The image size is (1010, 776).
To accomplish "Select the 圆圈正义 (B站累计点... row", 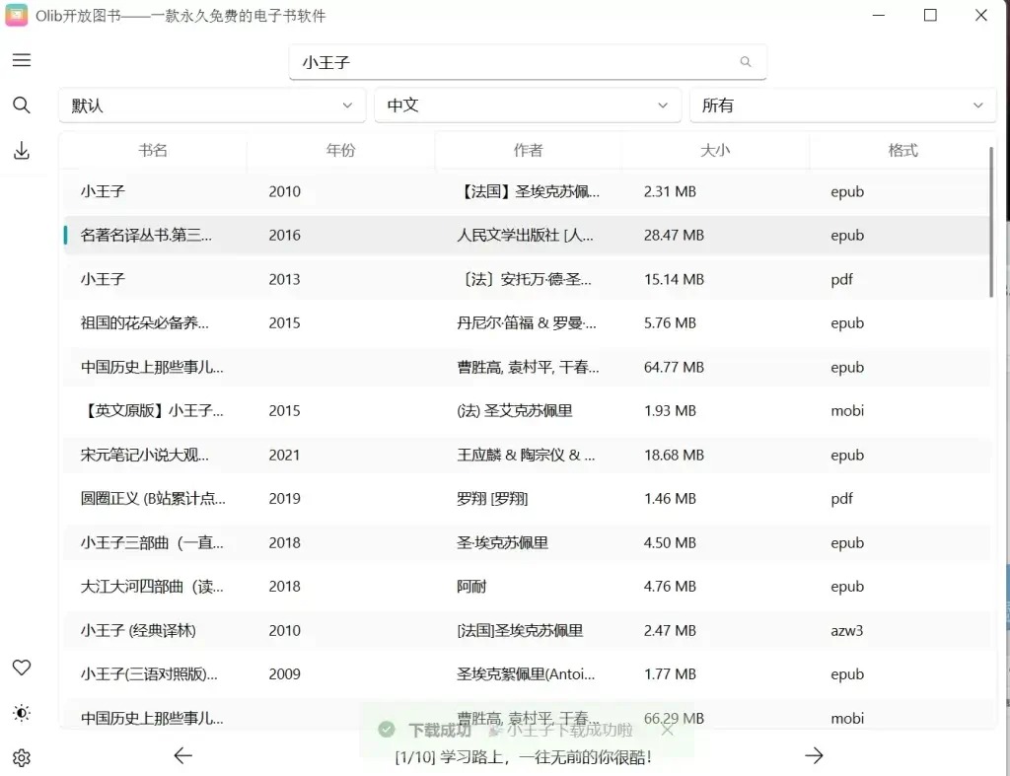I will point(527,499).
